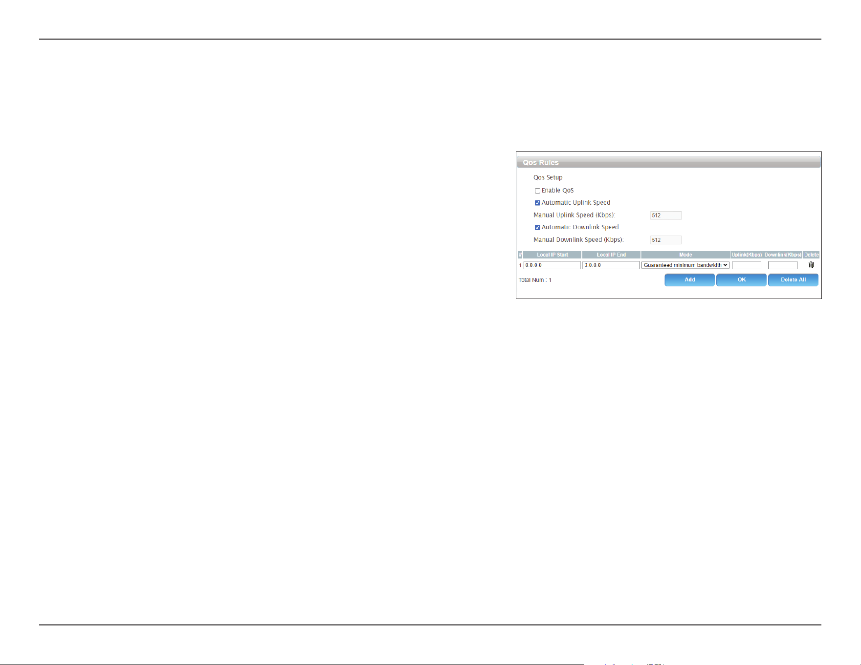Click the Local IP Start field
The height and width of the screenshot is (665, 861).
[x=552, y=265]
